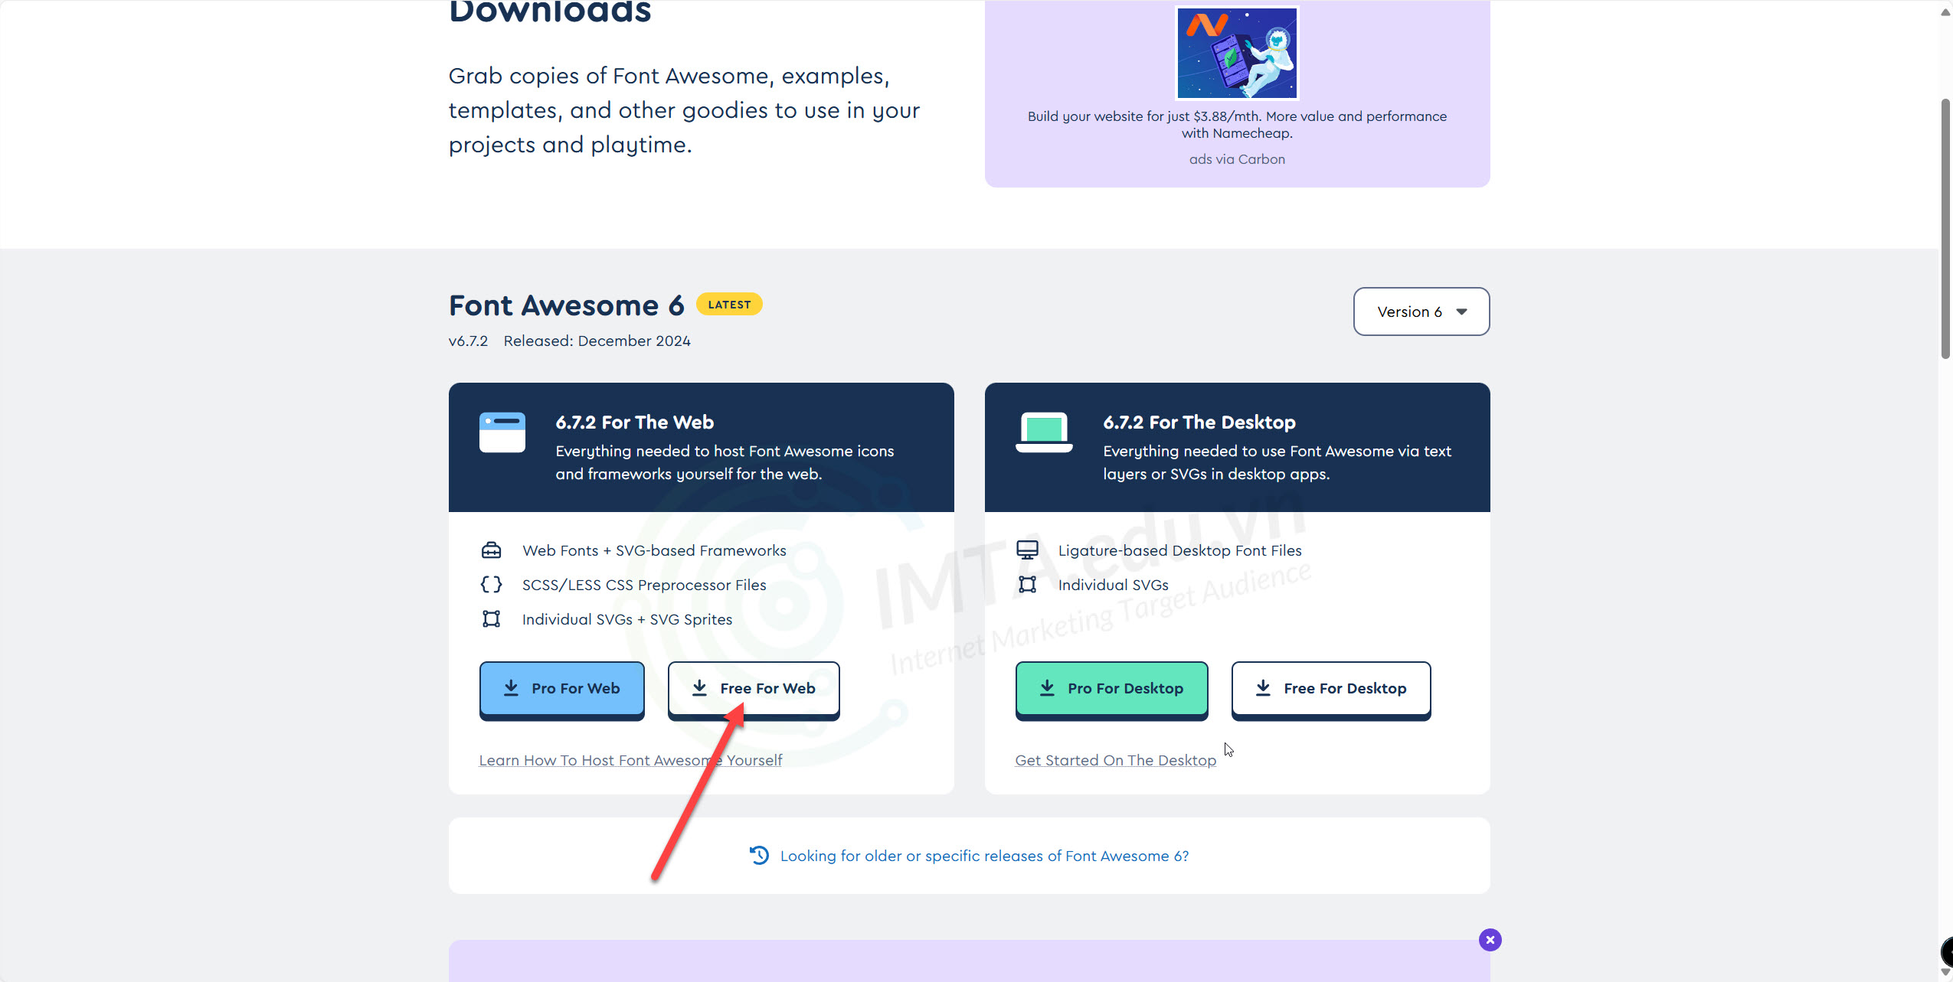Image resolution: width=1953 pixels, height=982 pixels.
Task: Download Free For Desktop package
Action: 1331,689
